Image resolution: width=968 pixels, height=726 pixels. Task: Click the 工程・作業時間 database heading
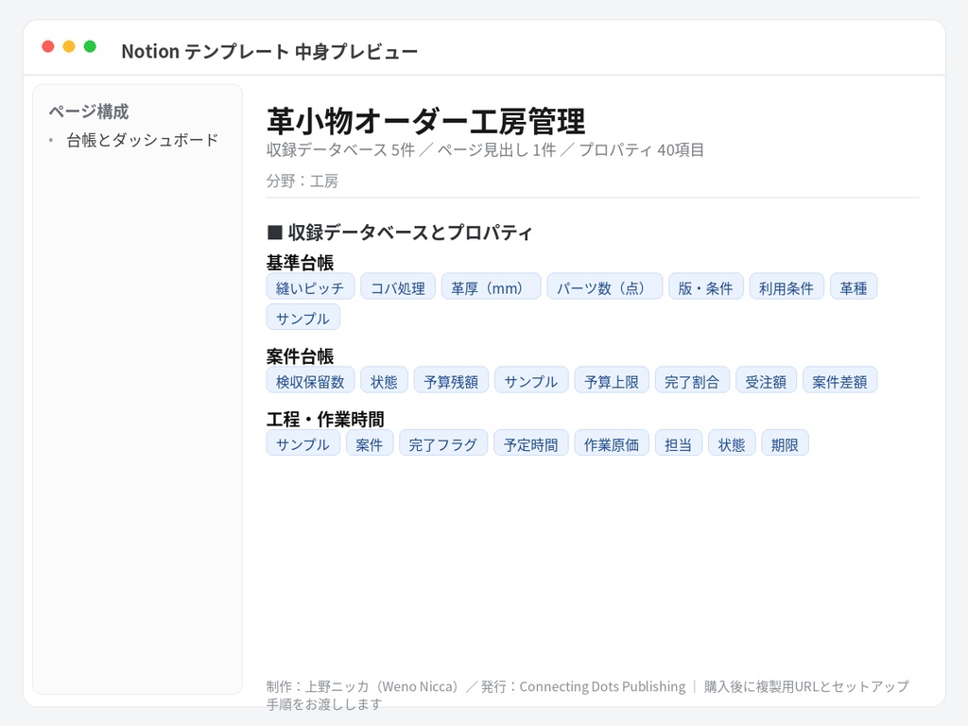click(325, 419)
